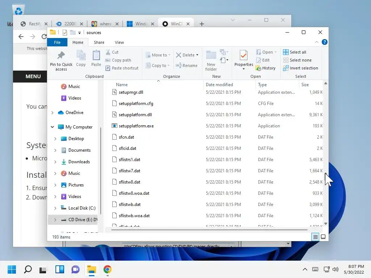Open new tab in browser window
This screenshot has height=278, width=371.
tap(201, 24)
